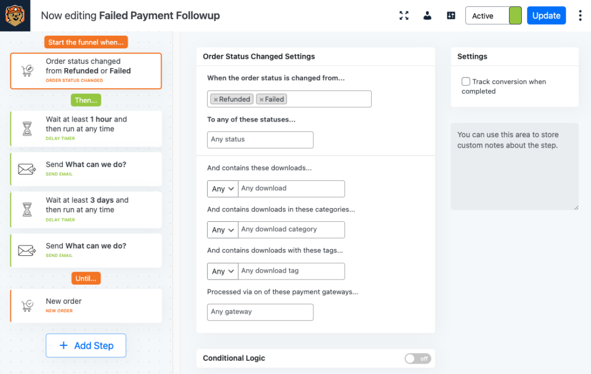
Task: Click the cart icon on Order status changed step
Action: tap(27, 70)
